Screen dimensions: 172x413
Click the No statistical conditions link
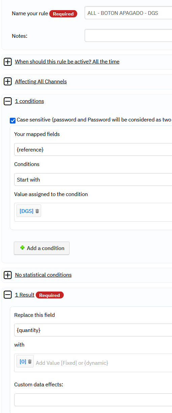pyautogui.click(x=43, y=275)
